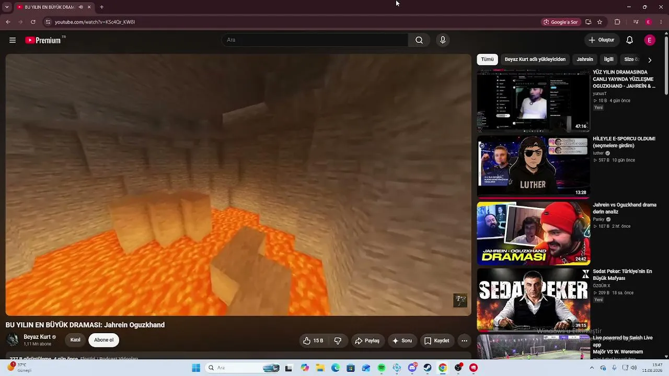Open YouTube account avatar menu
Image resolution: width=669 pixels, height=376 pixels.
(x=650, y=40)
